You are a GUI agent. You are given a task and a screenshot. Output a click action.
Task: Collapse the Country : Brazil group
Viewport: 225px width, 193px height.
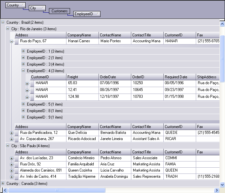[x=3, y=22]
